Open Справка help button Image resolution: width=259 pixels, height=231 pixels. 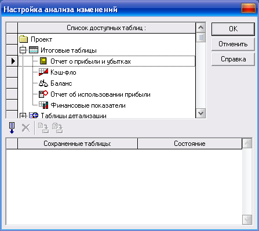pyautogui.click(x=233, y=59)
